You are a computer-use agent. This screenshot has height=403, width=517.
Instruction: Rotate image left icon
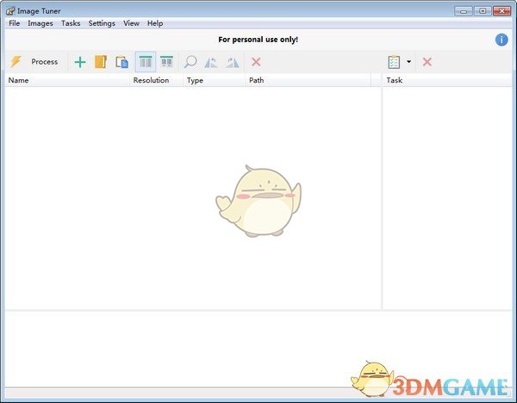211,62
